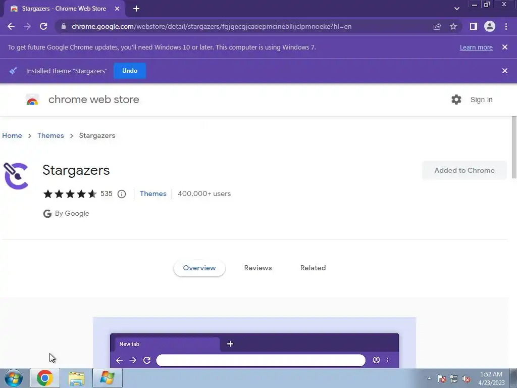Screen dimensions: 517x388
Task: Undo the Stargazers theme installation
Action: (x=130, y=71)
